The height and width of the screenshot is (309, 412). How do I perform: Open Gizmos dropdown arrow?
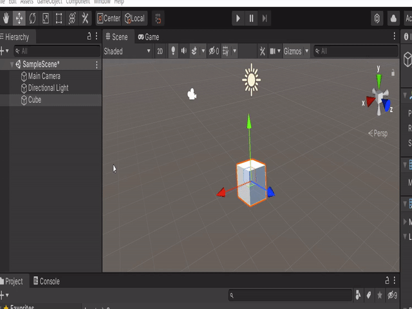(x=306, y=51)
